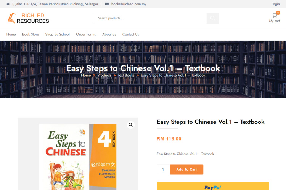This screenshot has width=286, height=190.
Task: Open the Contact Us page
Action: point(130,34)
